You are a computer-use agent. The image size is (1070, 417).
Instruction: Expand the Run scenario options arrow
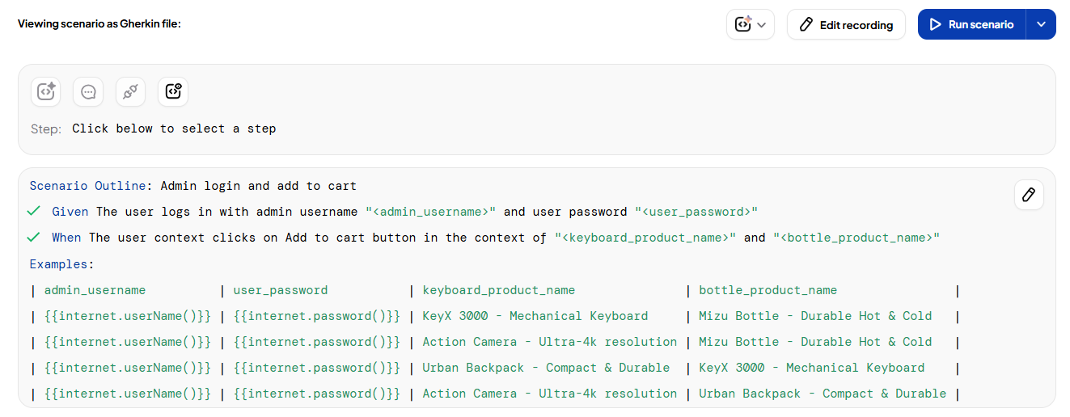(1041, 24)
